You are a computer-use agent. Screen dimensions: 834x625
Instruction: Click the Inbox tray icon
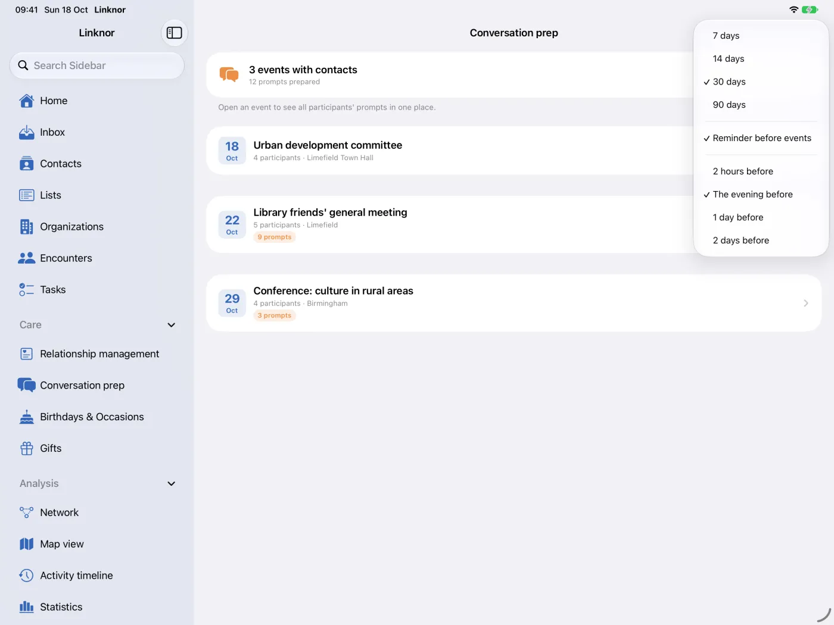pos(27,132)
